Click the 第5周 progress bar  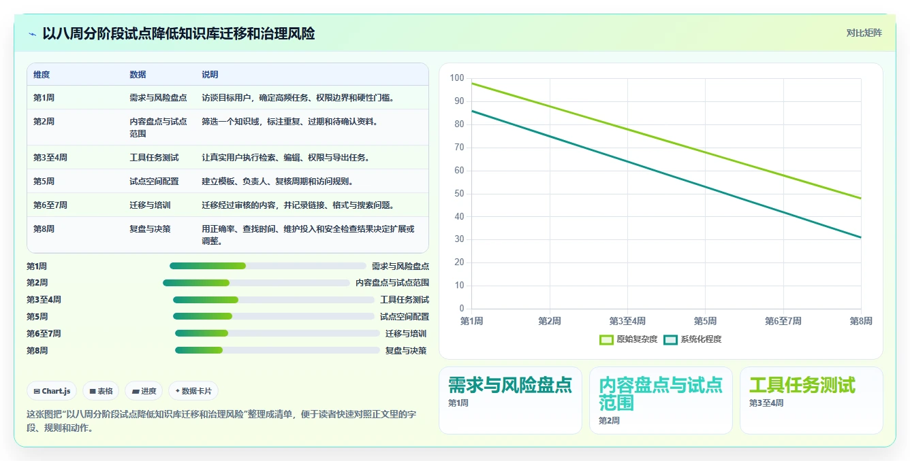(274, 316)
